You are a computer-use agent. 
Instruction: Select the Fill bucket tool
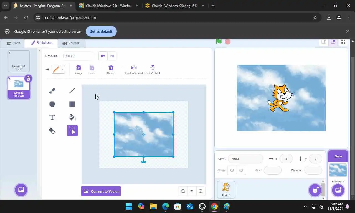click(72, 117)
